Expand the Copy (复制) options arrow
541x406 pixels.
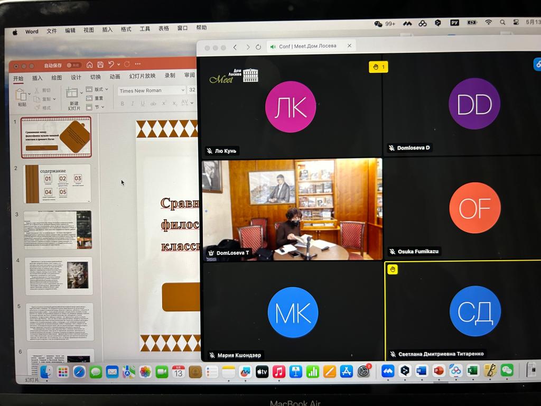pyautogui.click(x=54, y=99)
